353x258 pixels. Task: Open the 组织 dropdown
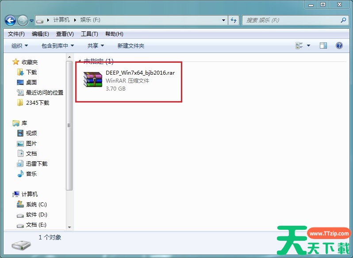pos(19,46)
